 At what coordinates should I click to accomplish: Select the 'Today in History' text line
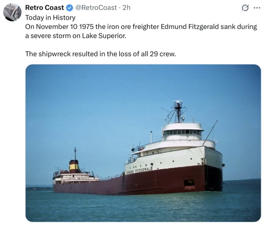pos(50,18)
